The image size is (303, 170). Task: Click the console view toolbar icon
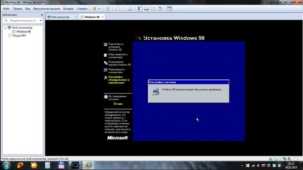pyautogui.click(x=169, y=8)
